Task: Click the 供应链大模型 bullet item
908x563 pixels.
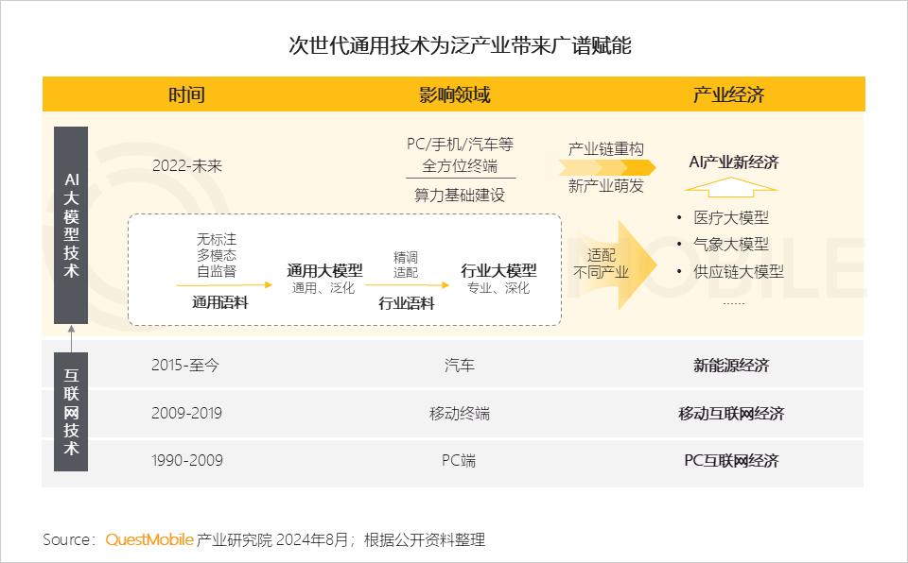Action: 739,271
